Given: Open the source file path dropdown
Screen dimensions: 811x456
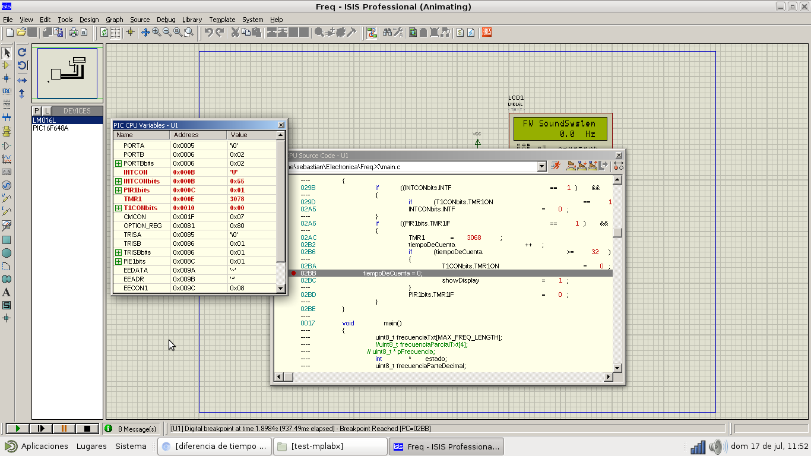Looking at the screenshot, I should pyautogui.click(x=541, y=167).
